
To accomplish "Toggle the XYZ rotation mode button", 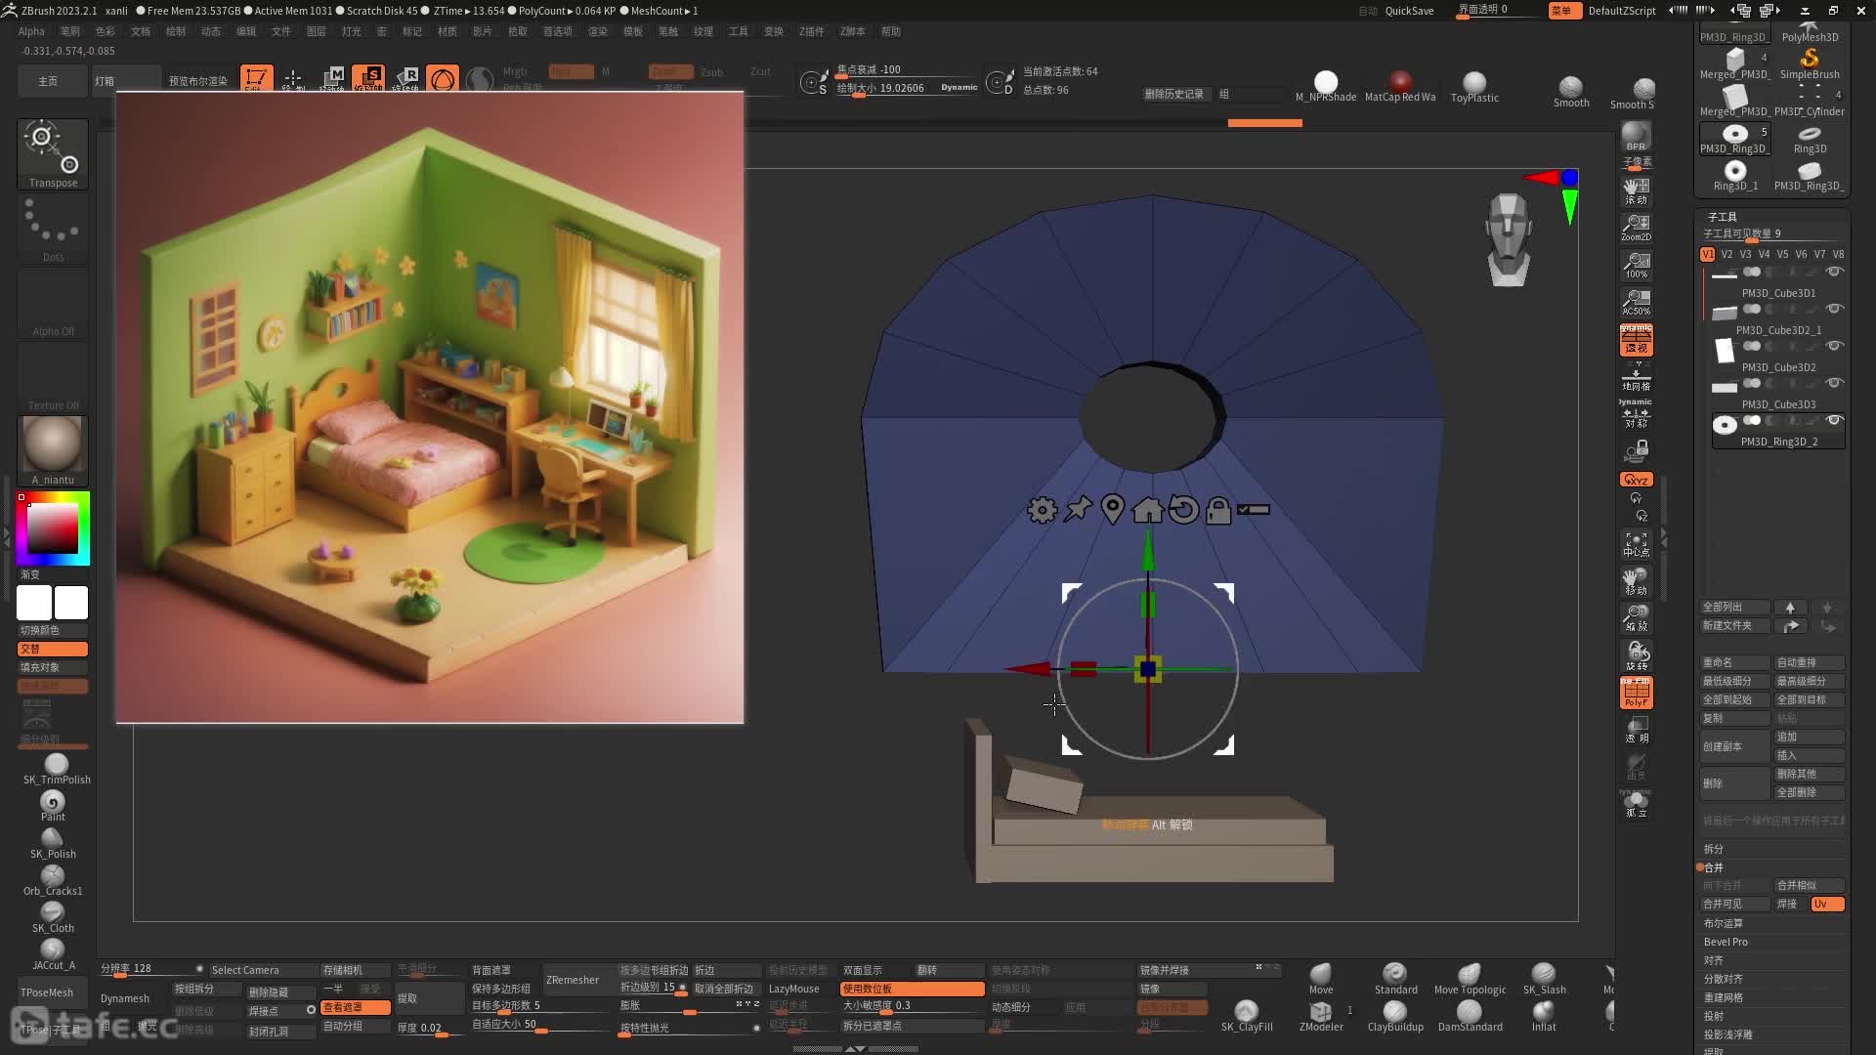I will pyautogui.click(x=1636, y=480).
